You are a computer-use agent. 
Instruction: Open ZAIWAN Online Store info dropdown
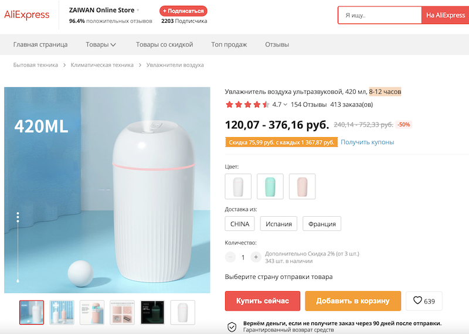[138, 11]
